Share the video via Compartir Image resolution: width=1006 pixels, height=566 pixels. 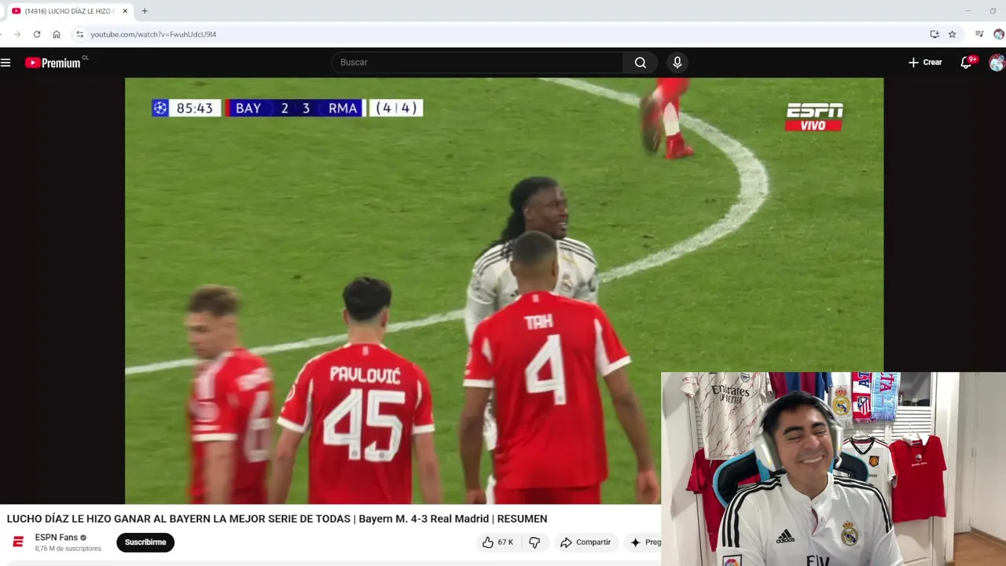(586, 542)
